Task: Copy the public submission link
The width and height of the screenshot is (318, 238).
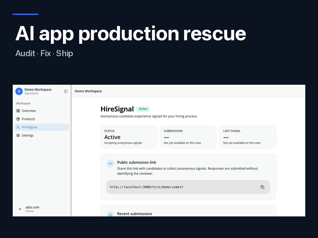Action: pyautogui.click(x=262, y=187)
